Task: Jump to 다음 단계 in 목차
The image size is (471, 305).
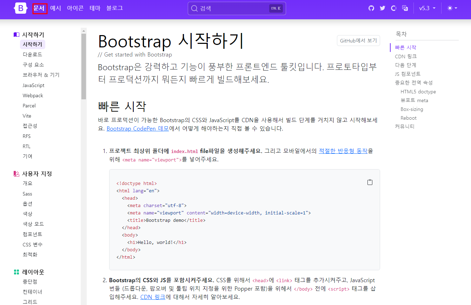Action: (405, 65)
